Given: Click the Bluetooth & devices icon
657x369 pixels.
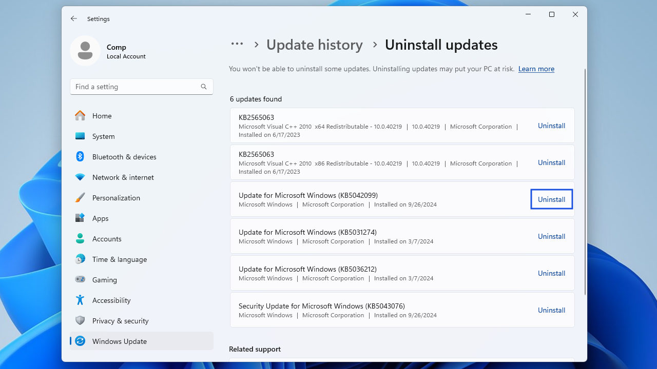Looking at the screenshot, I should click(80, 157).
